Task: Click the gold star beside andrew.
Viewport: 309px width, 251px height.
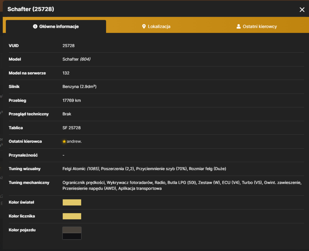Action: (x=64, y=142)
